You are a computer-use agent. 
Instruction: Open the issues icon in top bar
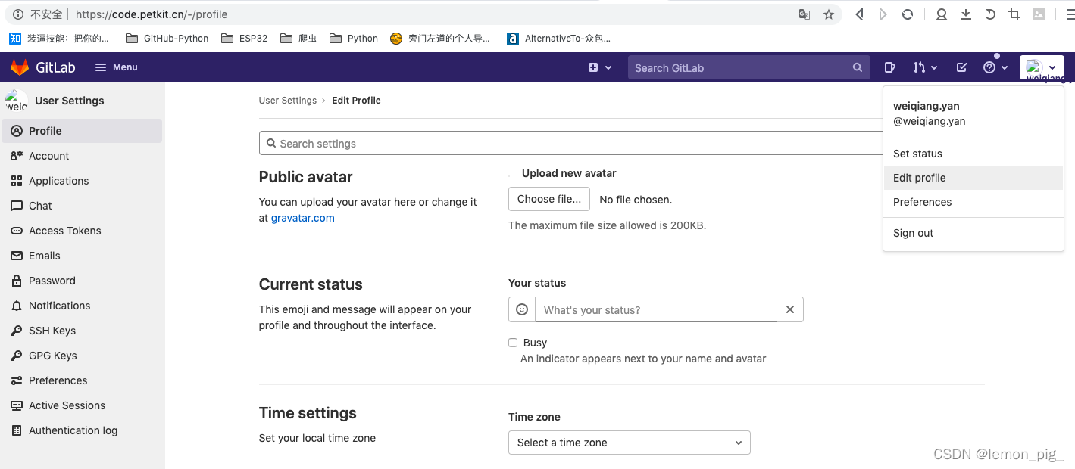click(x=890, y=67)
